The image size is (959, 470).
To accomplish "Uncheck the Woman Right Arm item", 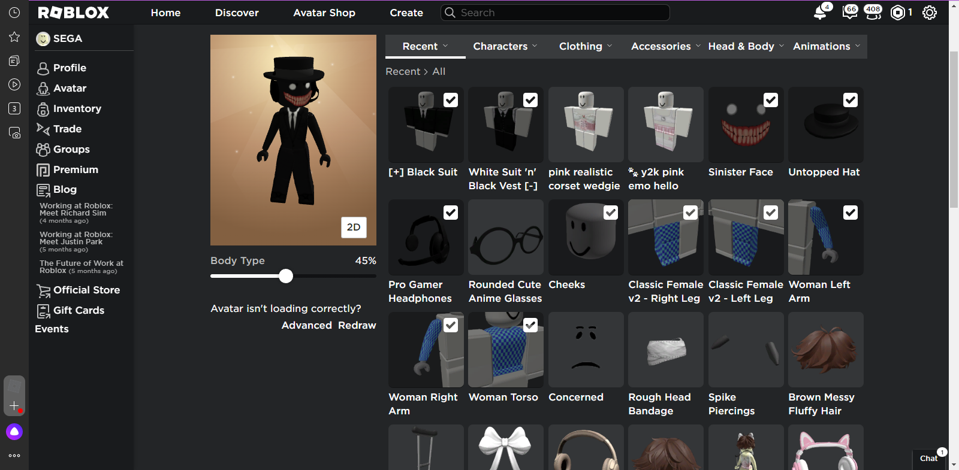I will [451, 325].
